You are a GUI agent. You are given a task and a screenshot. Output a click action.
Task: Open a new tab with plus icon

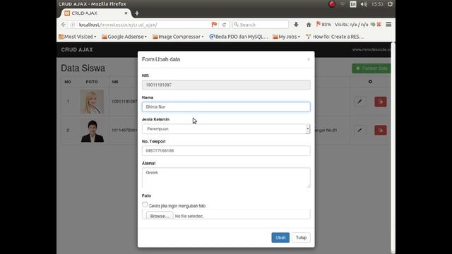pos(136,13)
